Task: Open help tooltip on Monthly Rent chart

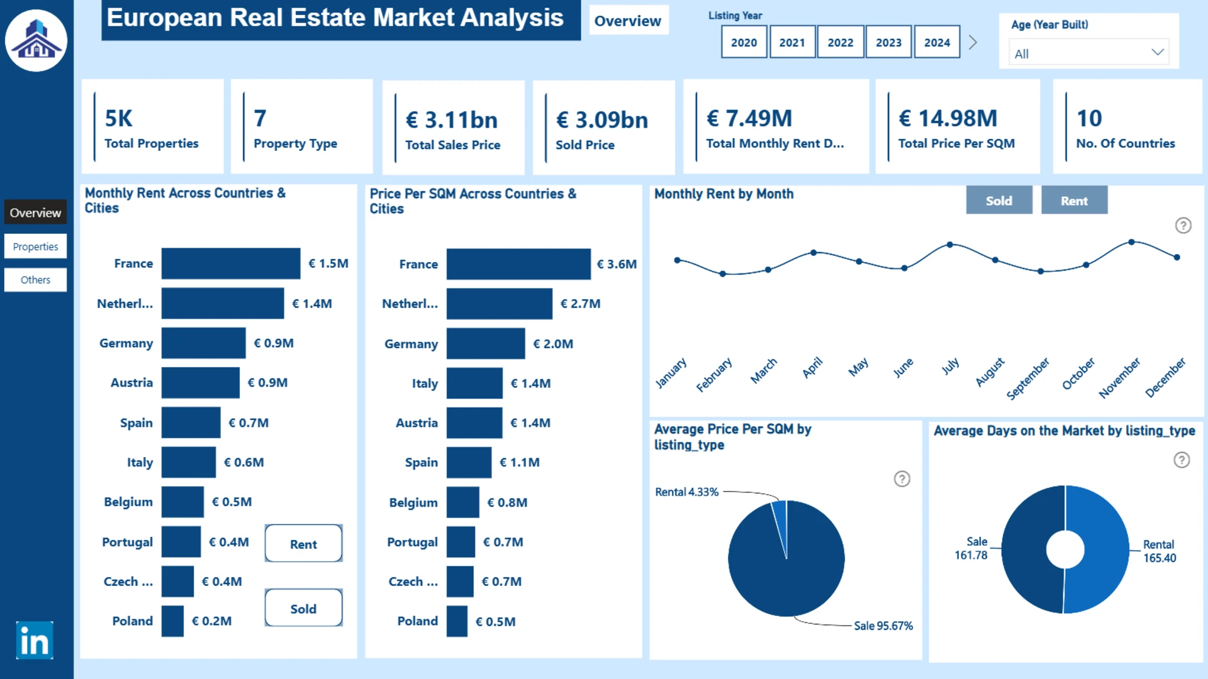Action: [x=1183, y=225]
